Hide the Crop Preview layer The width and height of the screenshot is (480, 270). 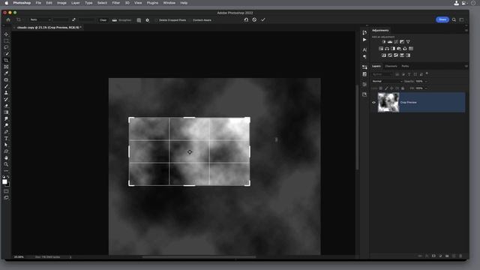coord(373,103)
